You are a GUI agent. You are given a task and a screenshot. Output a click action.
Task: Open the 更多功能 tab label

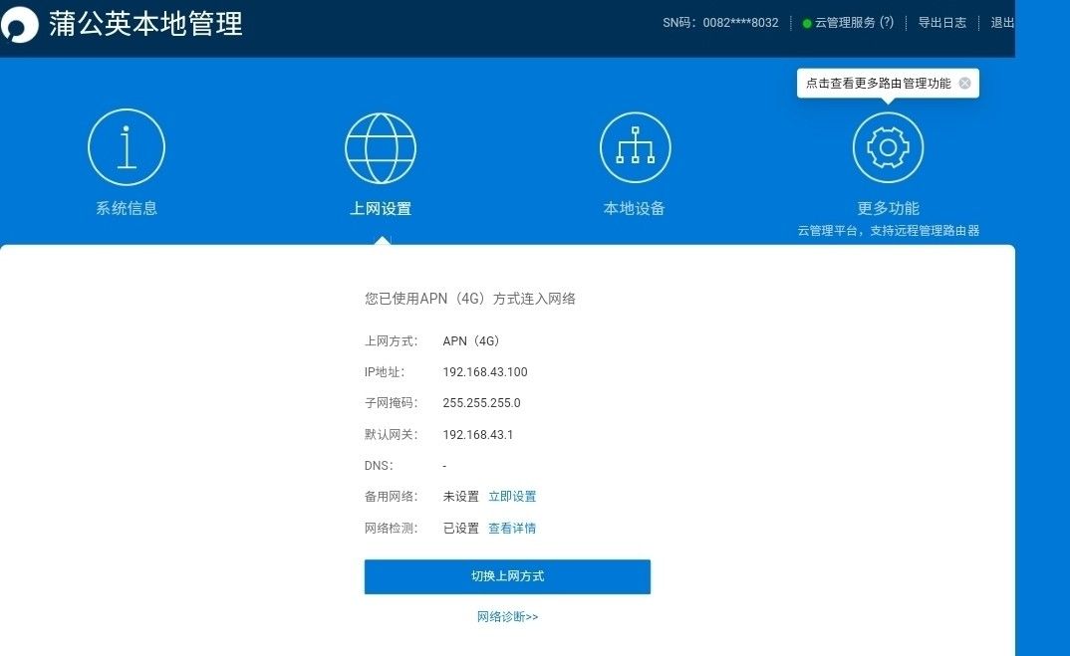[888, 209]
